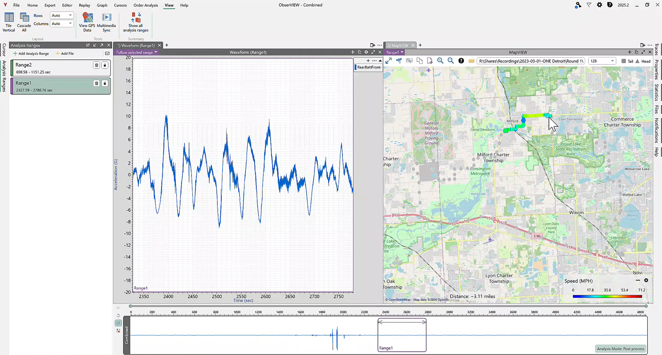Click the Speed (MPH) color gradient bar
The height and width of the screenshot is (355, 662).
(x=607, y=296)
